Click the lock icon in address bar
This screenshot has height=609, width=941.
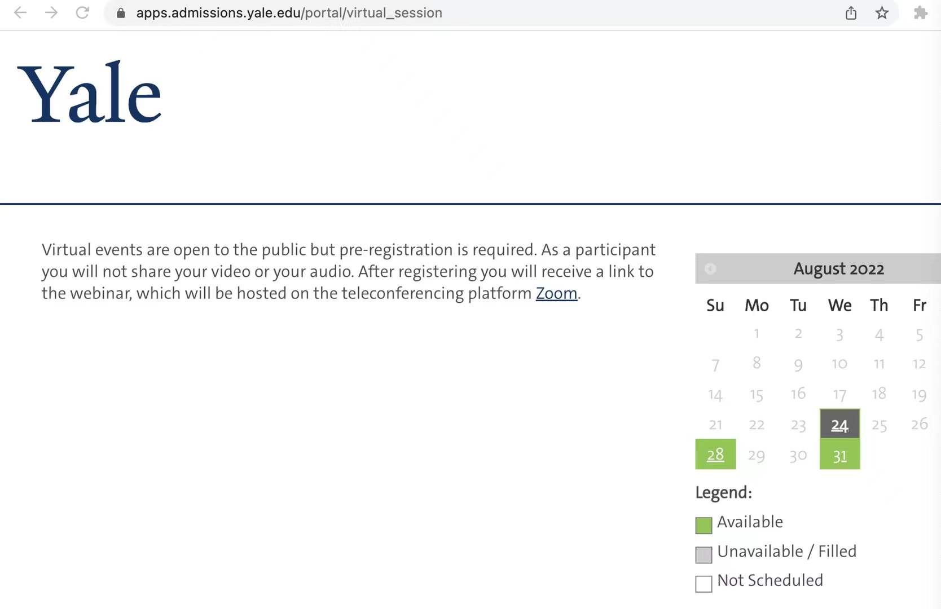tap(121, 13)
